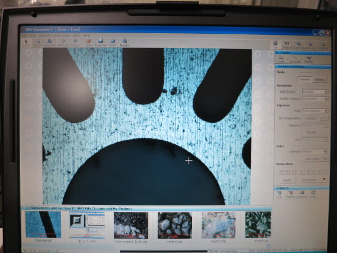Viewport: 337px width, 253px height.
Task: Open the Commands dropdown arrow
Action: click(324, 179)
